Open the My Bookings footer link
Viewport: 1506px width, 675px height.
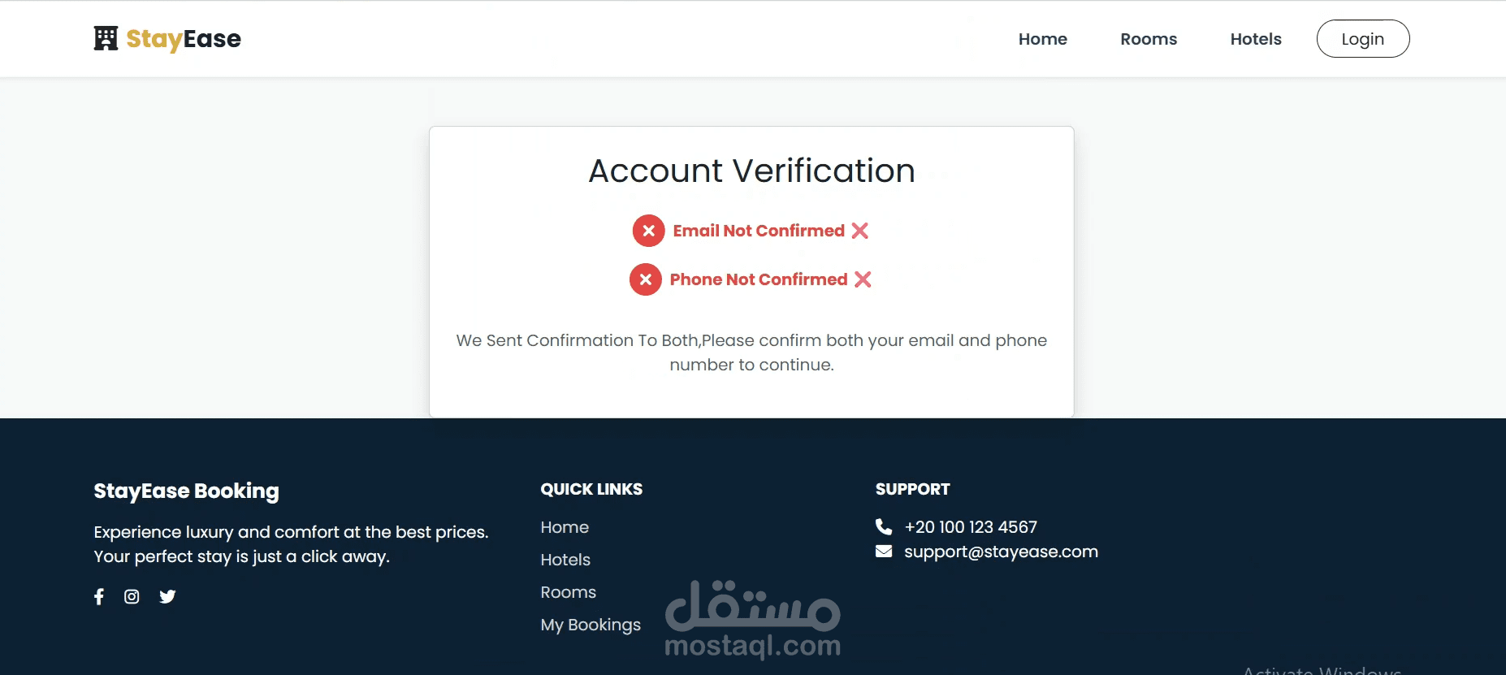[591, 625]
